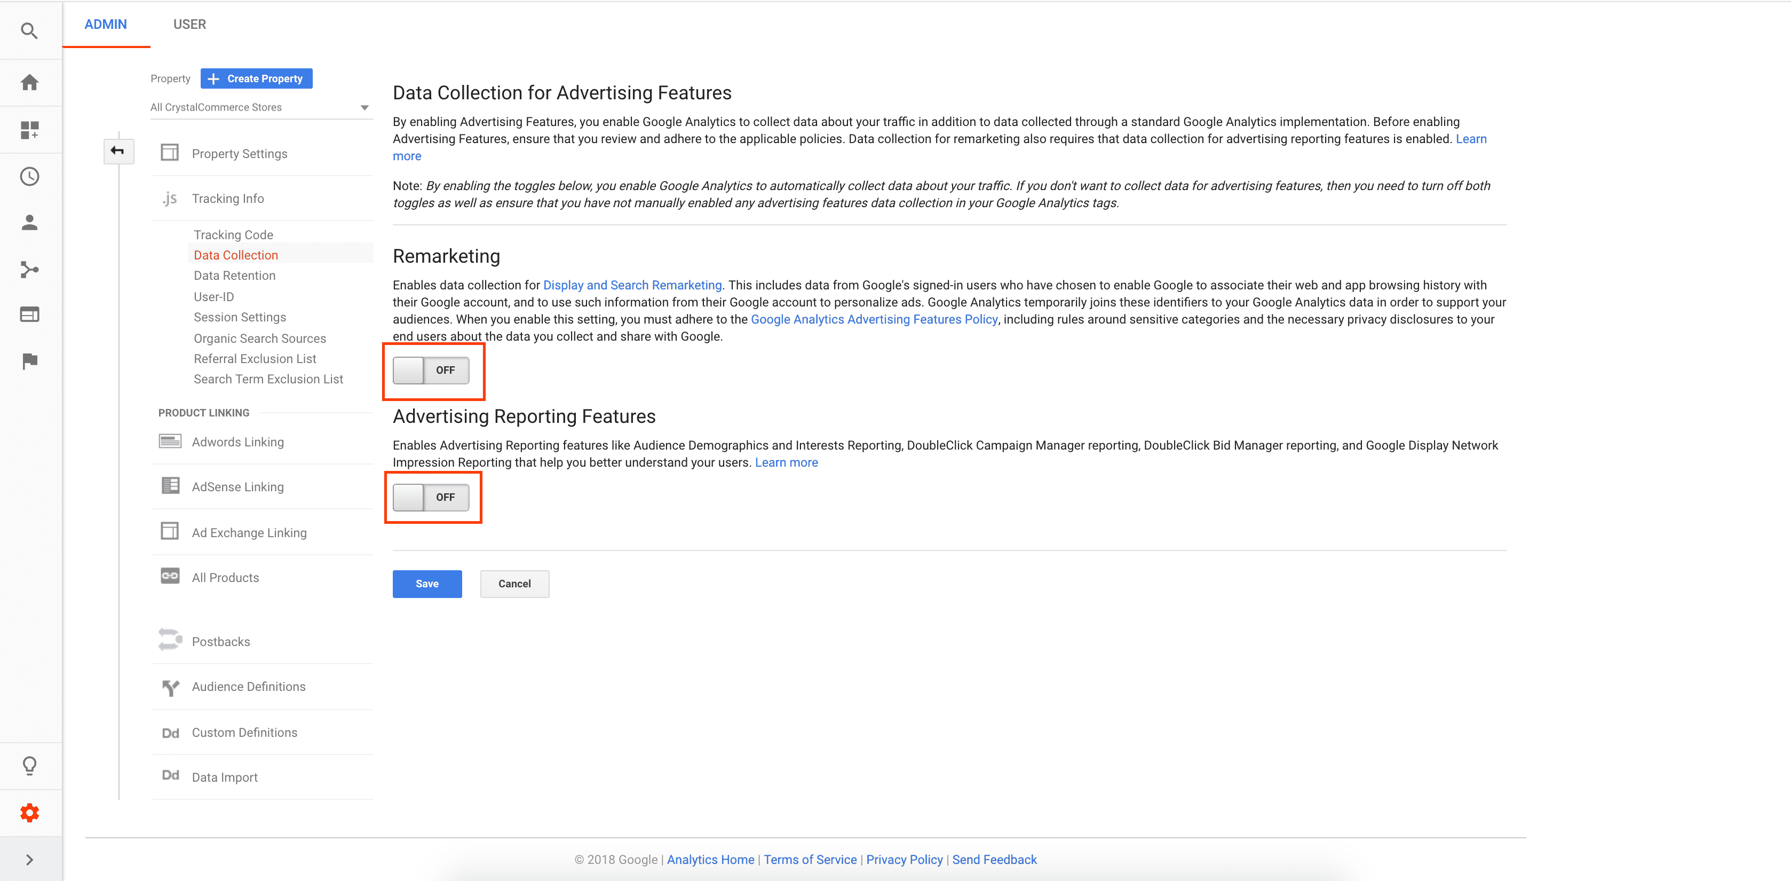Click Learn more under Advertising Reporting
The width and height of the screenshot is (1791, 881).
click(786, 462)
